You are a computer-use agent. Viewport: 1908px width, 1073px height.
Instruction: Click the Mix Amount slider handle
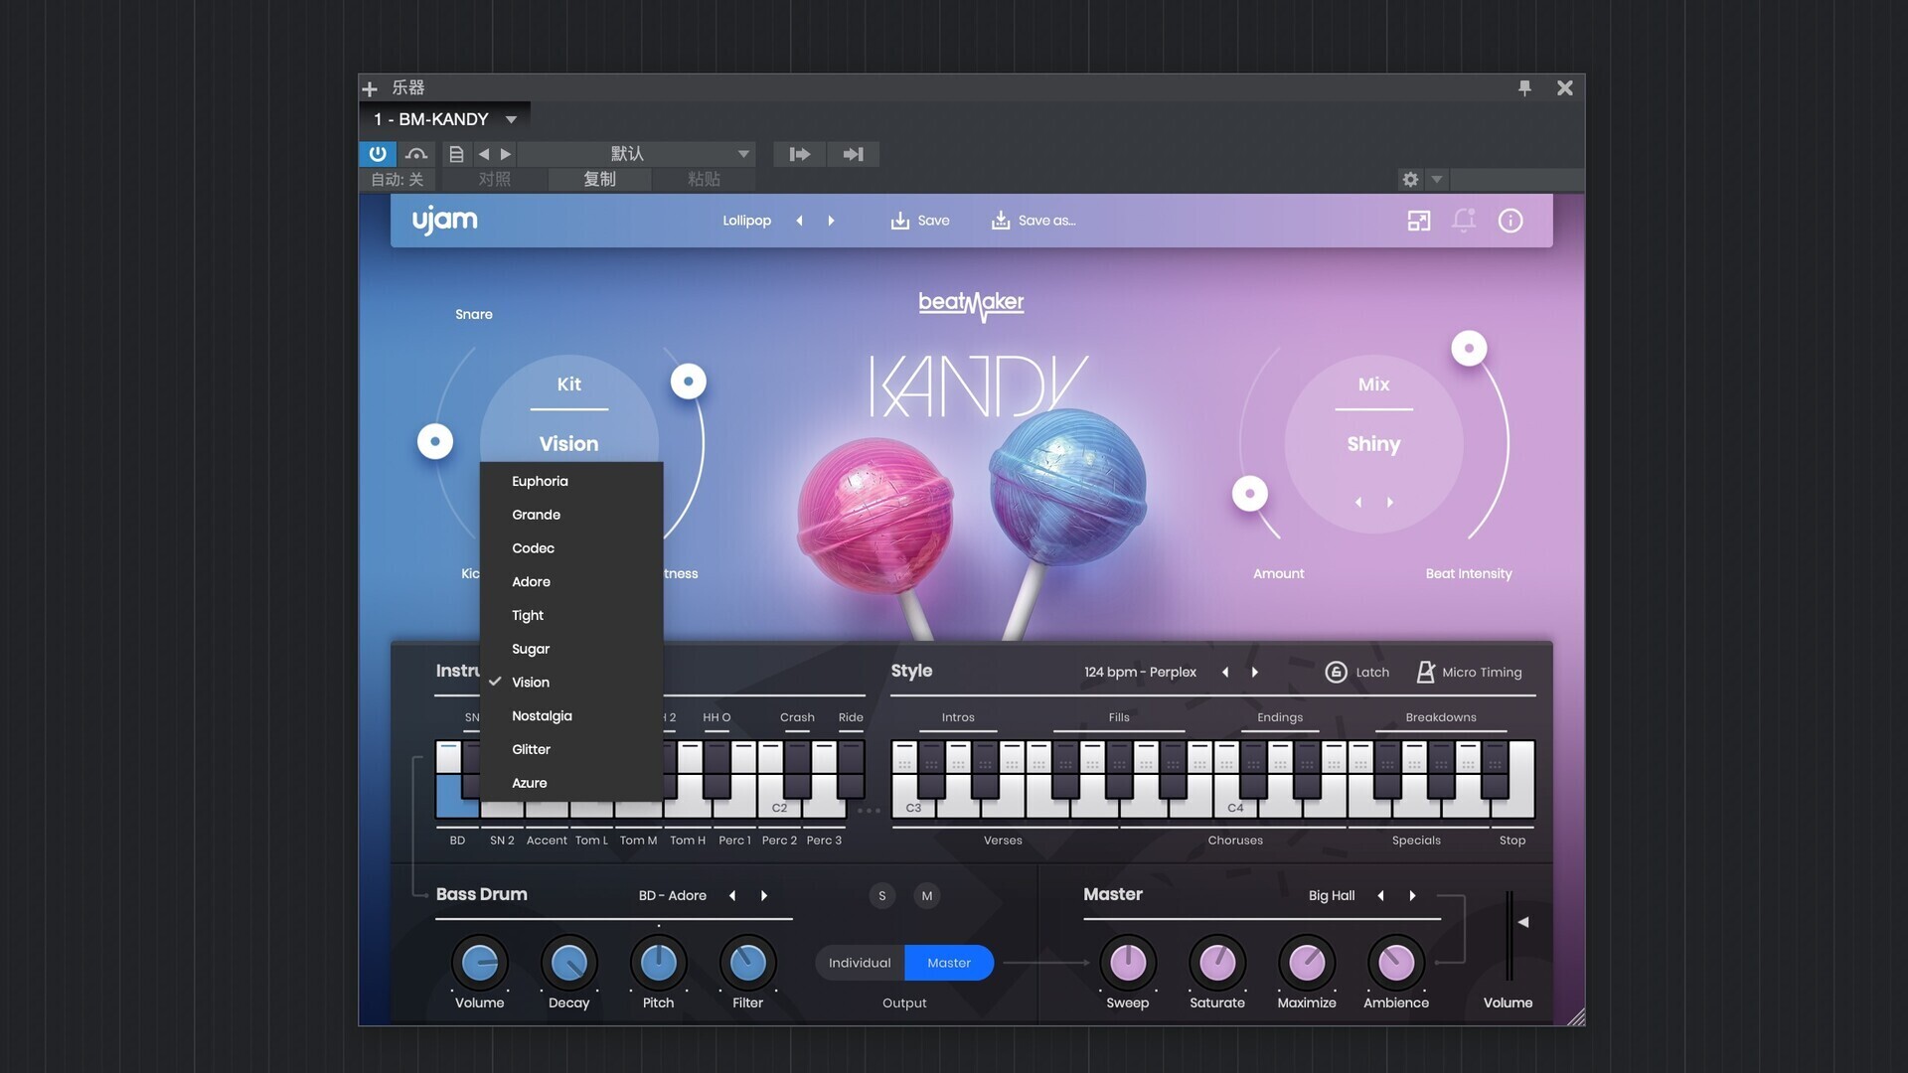pos(1250,494)
